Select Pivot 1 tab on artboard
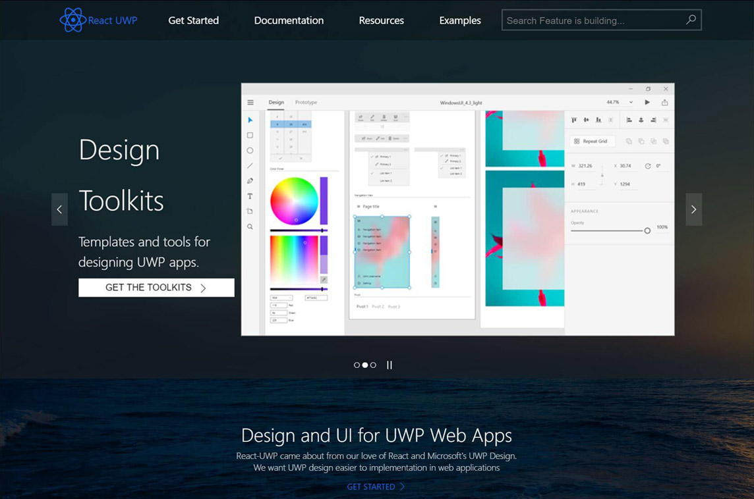The image size is (754, 499). click(362, 306)
